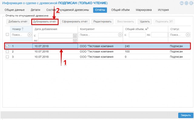
Task: Toggle the select-all checkbox in the header
Action: click(7, 34)
